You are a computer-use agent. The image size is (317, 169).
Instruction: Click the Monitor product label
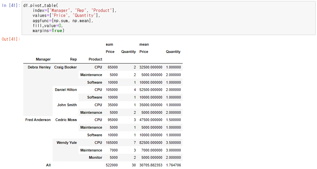[x=95, y=157]
